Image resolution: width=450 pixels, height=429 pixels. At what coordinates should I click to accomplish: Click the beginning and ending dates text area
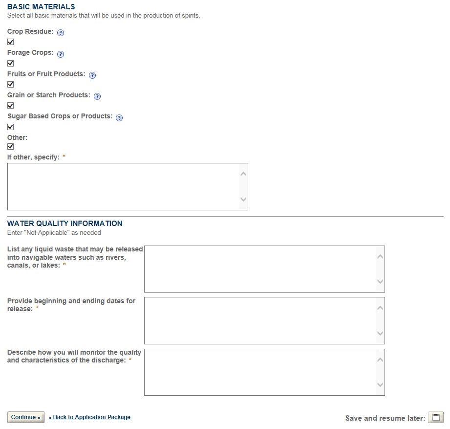(x=260, y=320)
